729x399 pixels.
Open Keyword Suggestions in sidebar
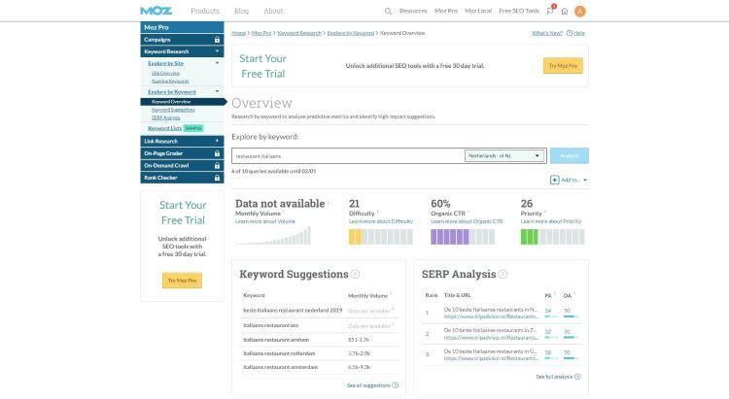coord(173,110)
